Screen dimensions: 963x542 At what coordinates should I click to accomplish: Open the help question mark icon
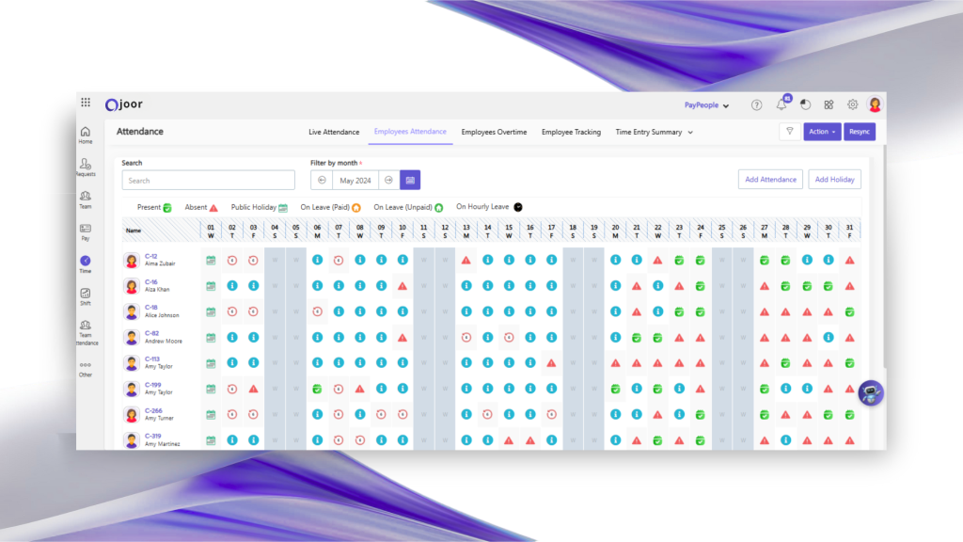point(757,105)
